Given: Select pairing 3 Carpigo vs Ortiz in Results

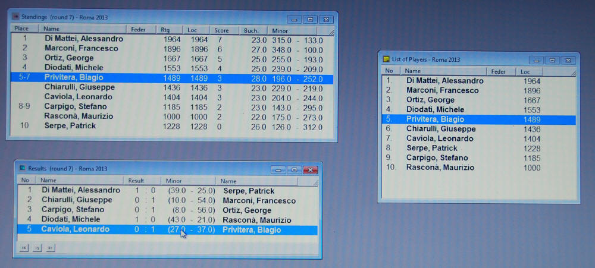Looking at the screenshot, I should click(167, 210).
